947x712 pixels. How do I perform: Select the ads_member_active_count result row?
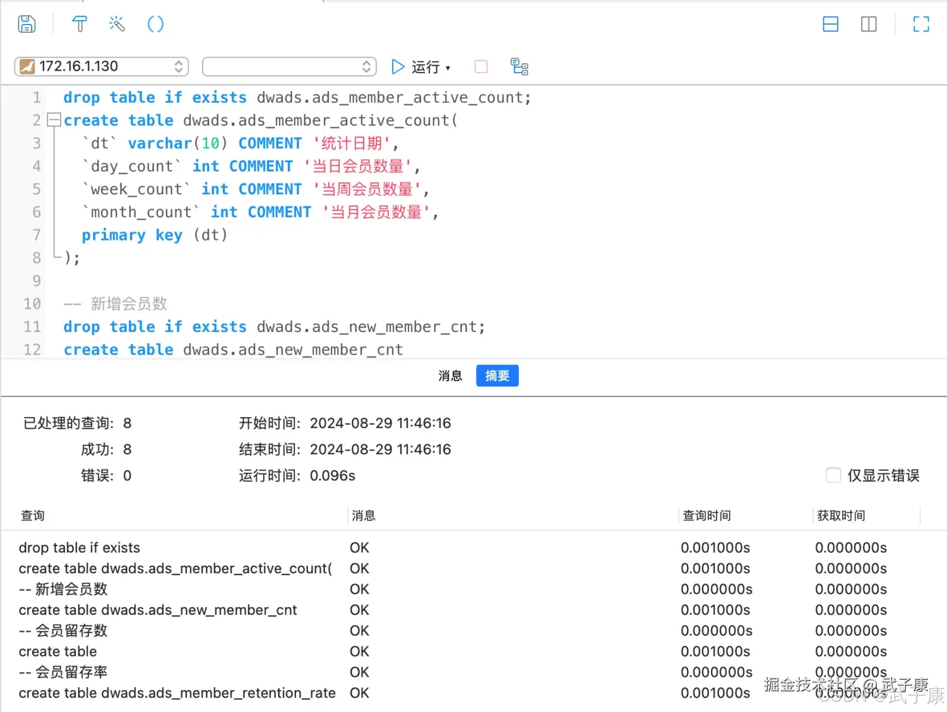473,568
